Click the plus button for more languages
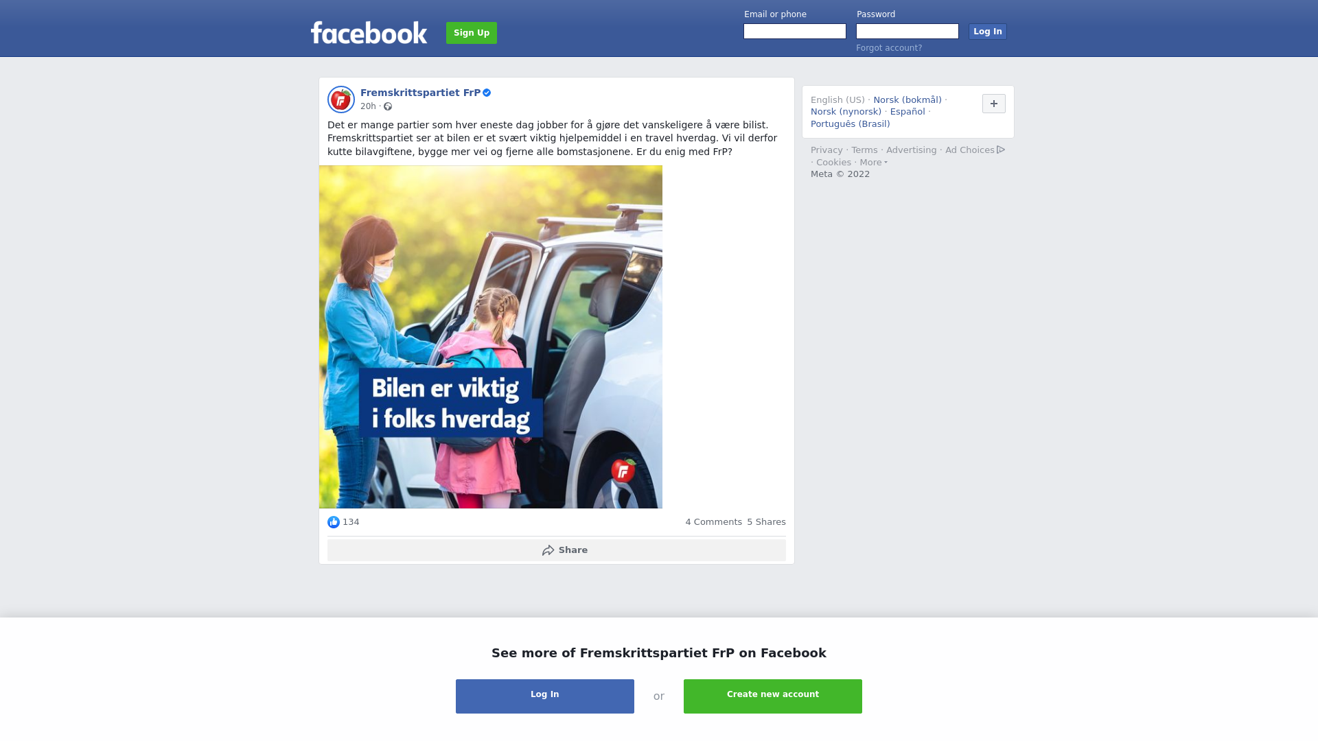The image size is (1318, 741). (993, 104)
